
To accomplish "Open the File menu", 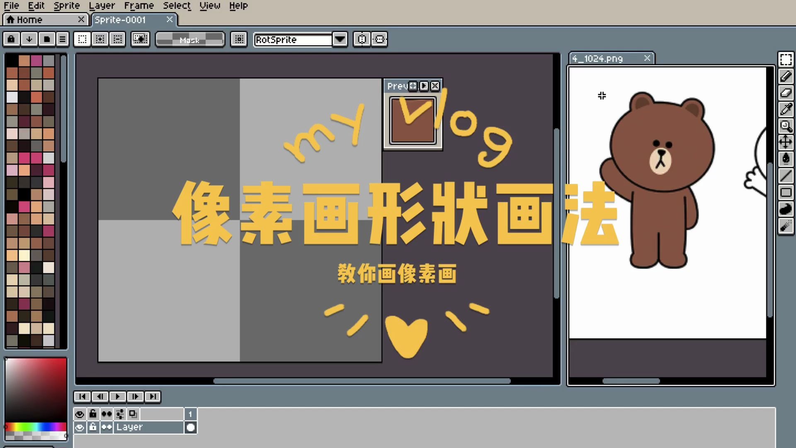I will [11, 6].
